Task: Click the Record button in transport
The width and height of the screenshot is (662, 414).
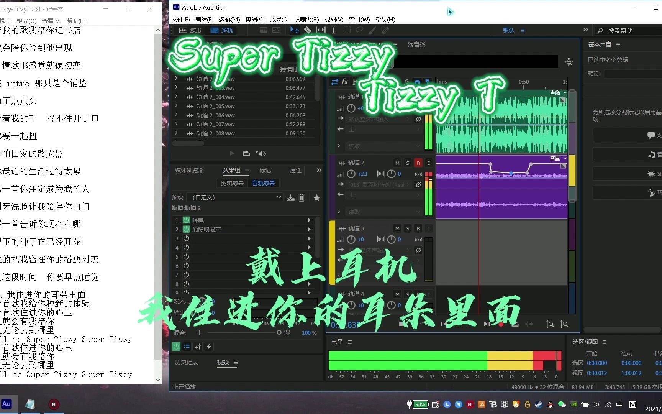Action: [x=501, y=324]
